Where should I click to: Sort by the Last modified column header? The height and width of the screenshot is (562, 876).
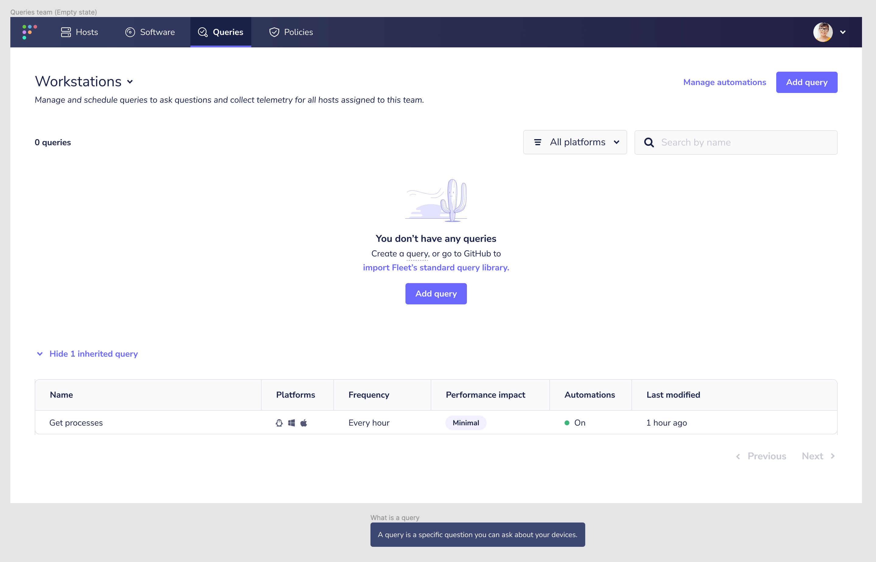click(673, 395)
